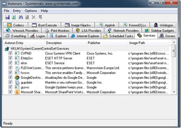Viewport: 181px width, 128px height.
Task: Open the Print Monitors tab
Action: pos(57,30)
